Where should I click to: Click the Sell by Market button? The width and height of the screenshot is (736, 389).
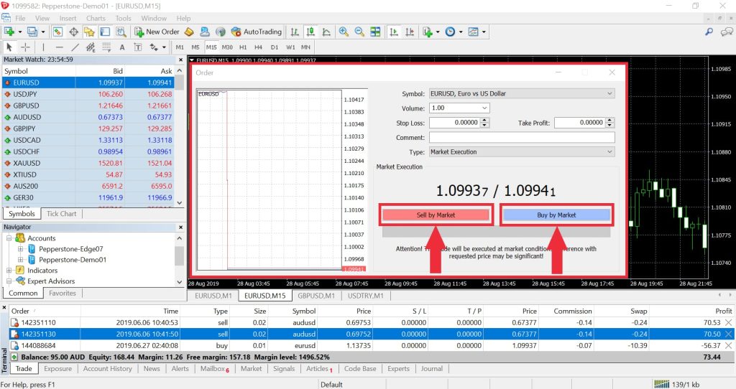click(436, 215)
